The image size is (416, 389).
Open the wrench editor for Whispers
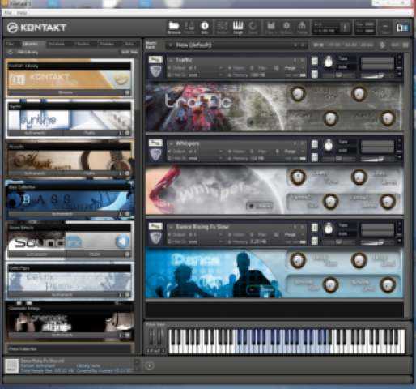point(155,143)
